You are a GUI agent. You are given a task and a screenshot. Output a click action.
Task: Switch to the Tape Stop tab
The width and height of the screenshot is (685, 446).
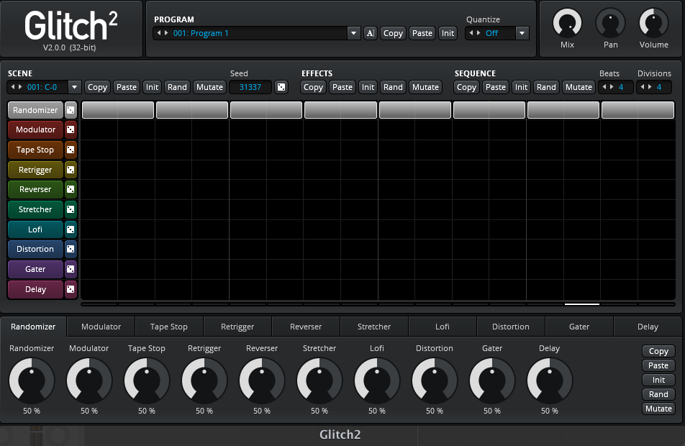tap(168, 327)
